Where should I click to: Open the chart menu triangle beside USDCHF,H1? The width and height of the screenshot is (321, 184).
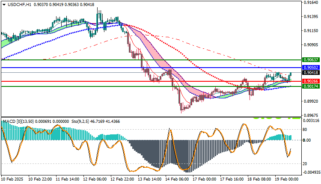point(4,5)
